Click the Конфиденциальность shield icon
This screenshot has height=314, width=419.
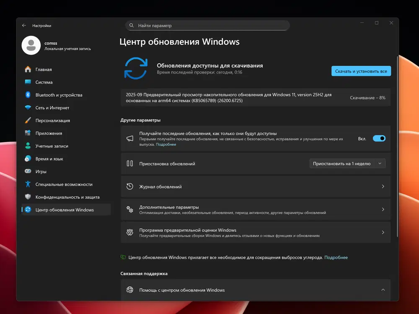pos(28,197)
